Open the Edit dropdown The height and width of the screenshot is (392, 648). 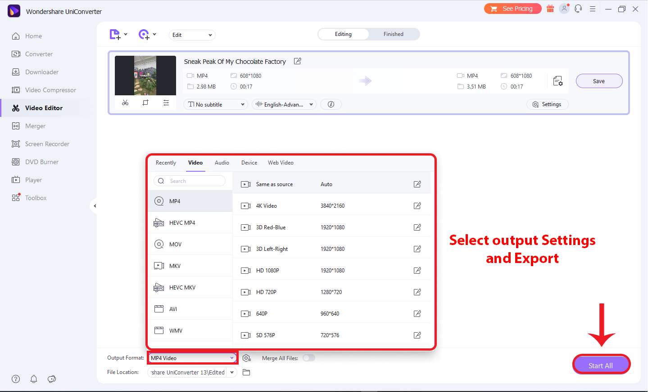coord(192,35)
